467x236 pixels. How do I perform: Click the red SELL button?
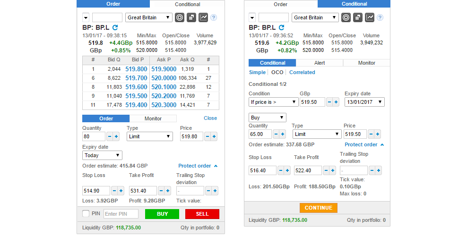[202, 214]
